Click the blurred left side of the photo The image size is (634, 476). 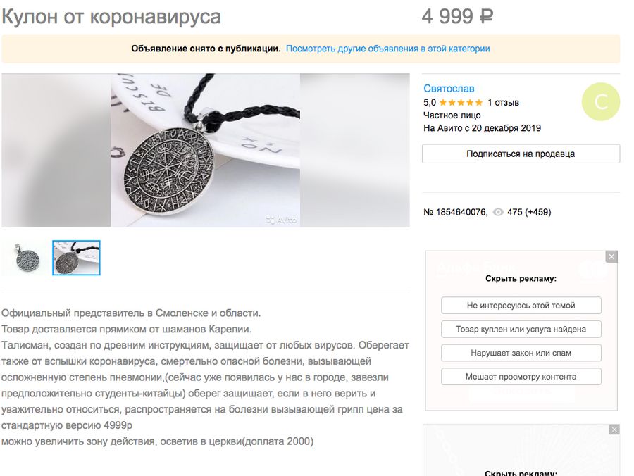point(56,150)
